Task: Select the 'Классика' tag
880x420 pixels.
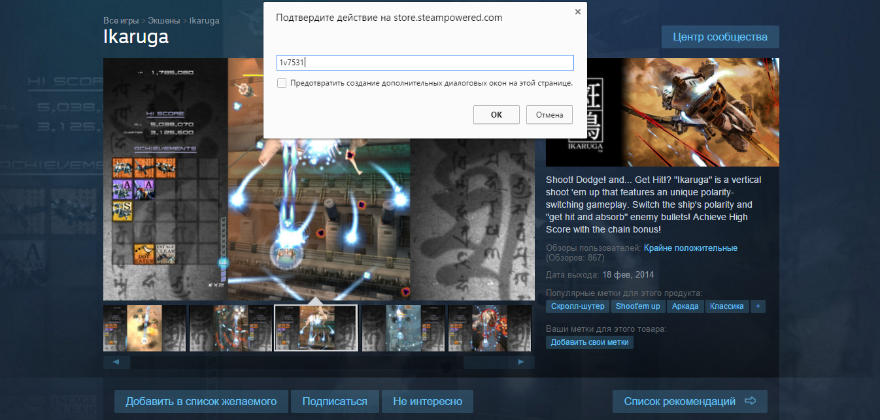Action: [727, 306]
